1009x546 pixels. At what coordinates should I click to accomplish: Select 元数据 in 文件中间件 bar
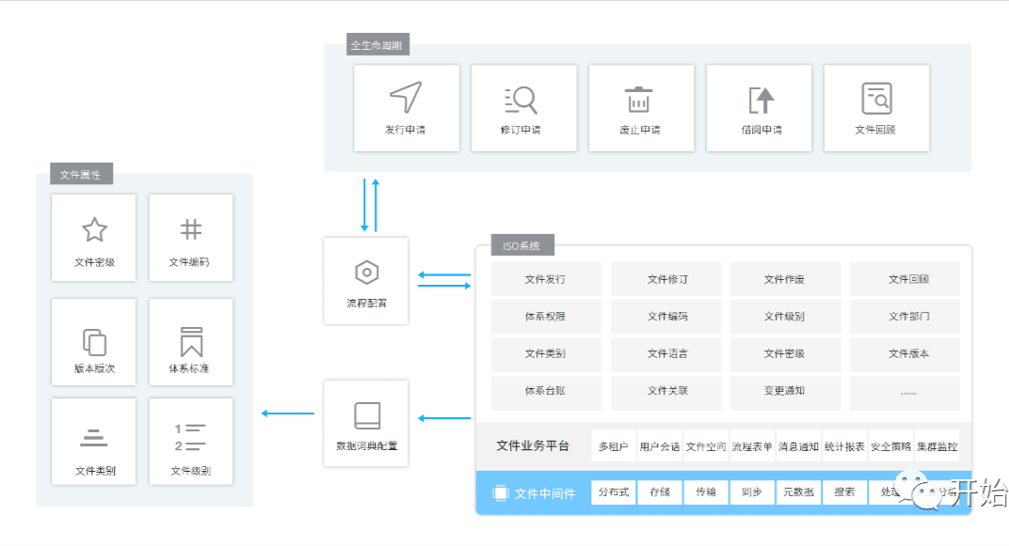click(798, 492)
